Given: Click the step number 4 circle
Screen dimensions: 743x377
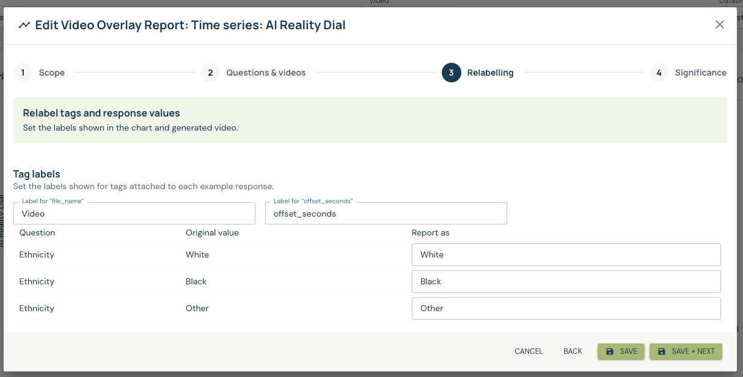Looking at the screenshot, I should pyautogui.click(x=659, y=73).
